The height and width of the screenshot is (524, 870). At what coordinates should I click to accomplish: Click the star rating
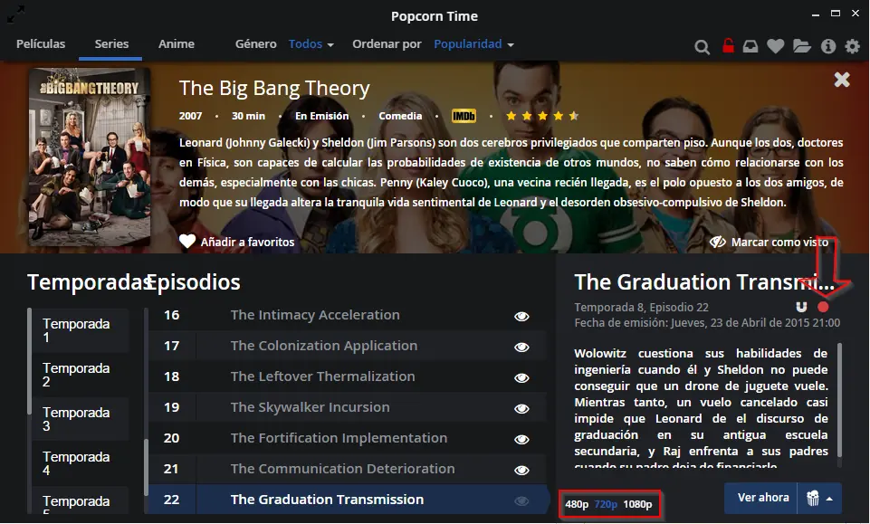(542, 116)
